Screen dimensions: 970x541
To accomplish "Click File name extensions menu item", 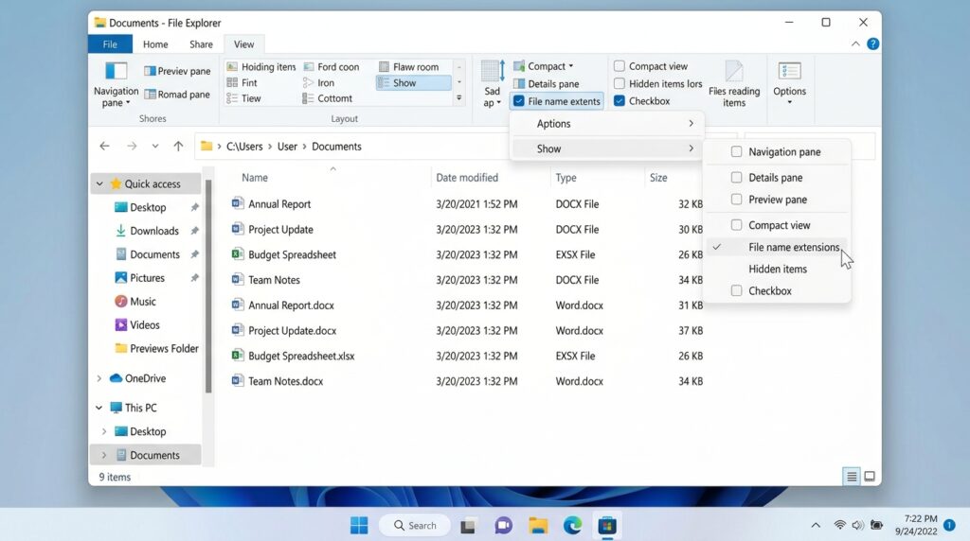I will tap(778, 247).
